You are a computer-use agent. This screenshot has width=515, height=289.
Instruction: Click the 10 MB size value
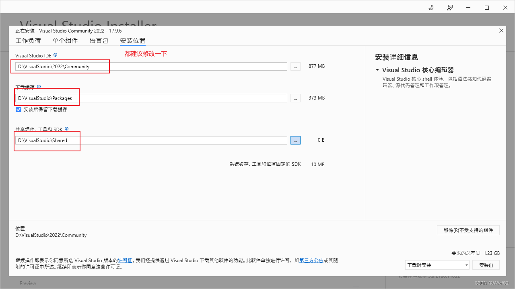318,165
